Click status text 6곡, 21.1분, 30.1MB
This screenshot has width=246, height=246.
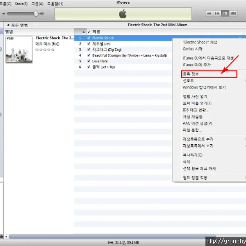(123, 242)
